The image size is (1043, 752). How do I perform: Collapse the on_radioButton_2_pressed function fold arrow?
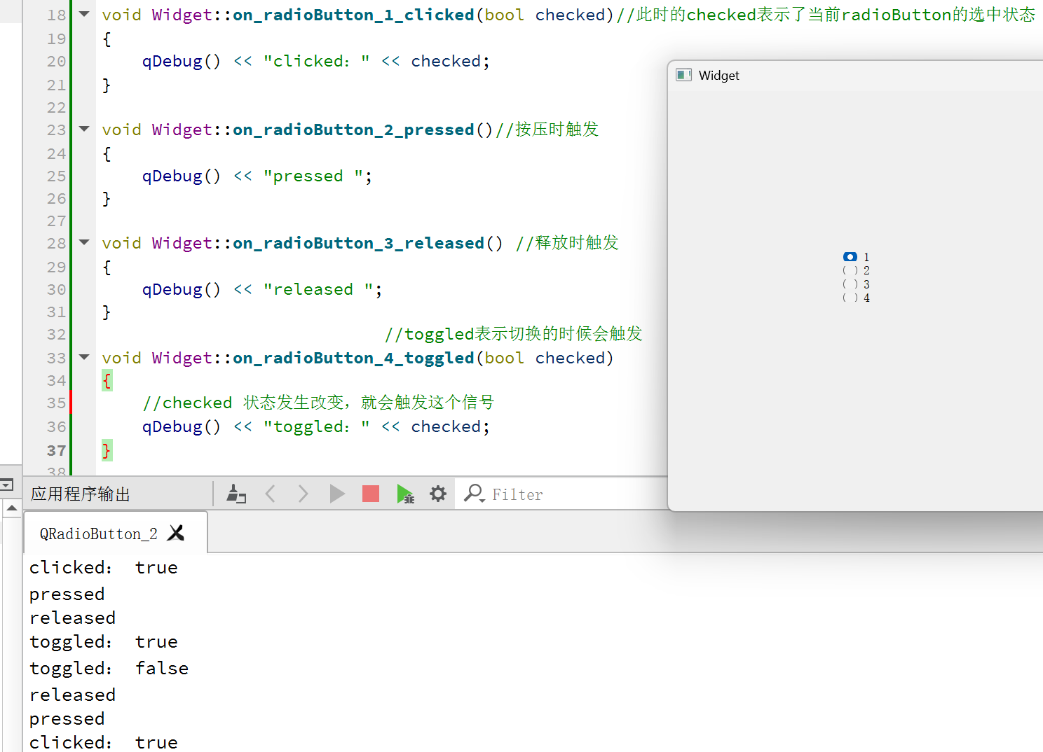coord(85,129)
